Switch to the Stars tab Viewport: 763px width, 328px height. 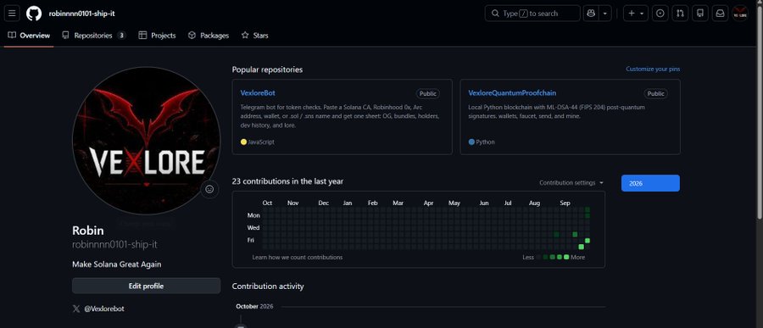click(x=255, y=36)
